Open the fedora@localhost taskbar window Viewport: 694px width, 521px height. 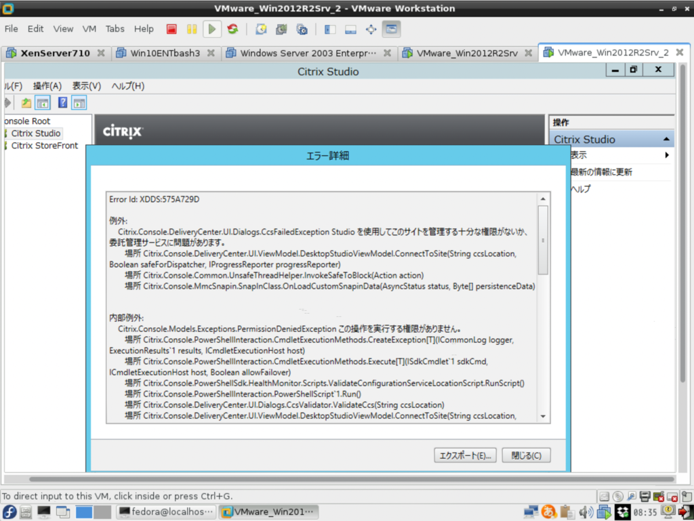click(167, 512)
